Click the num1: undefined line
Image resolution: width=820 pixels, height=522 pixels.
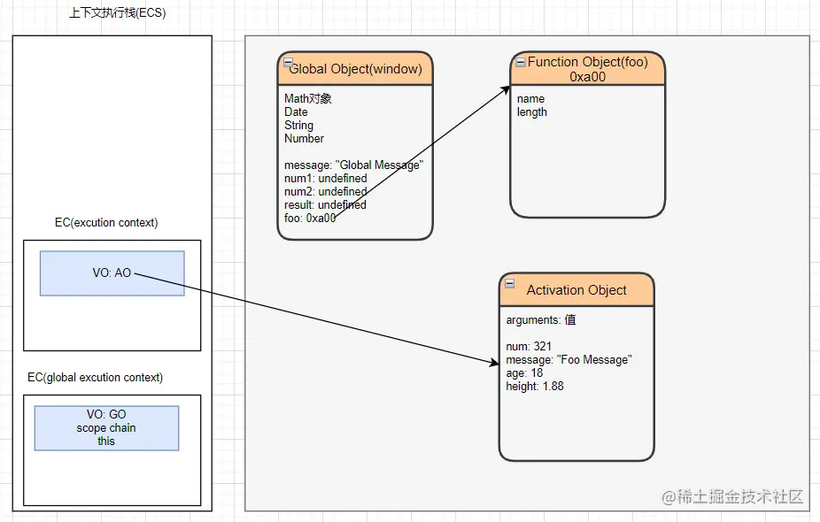325,178
